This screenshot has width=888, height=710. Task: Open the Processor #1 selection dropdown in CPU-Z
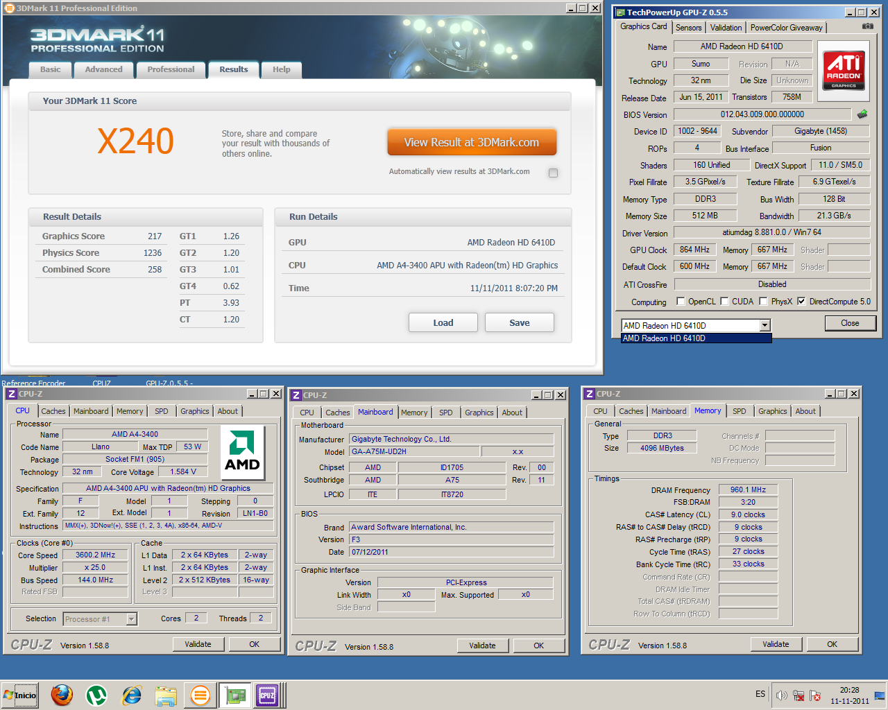tap(100, 619)
